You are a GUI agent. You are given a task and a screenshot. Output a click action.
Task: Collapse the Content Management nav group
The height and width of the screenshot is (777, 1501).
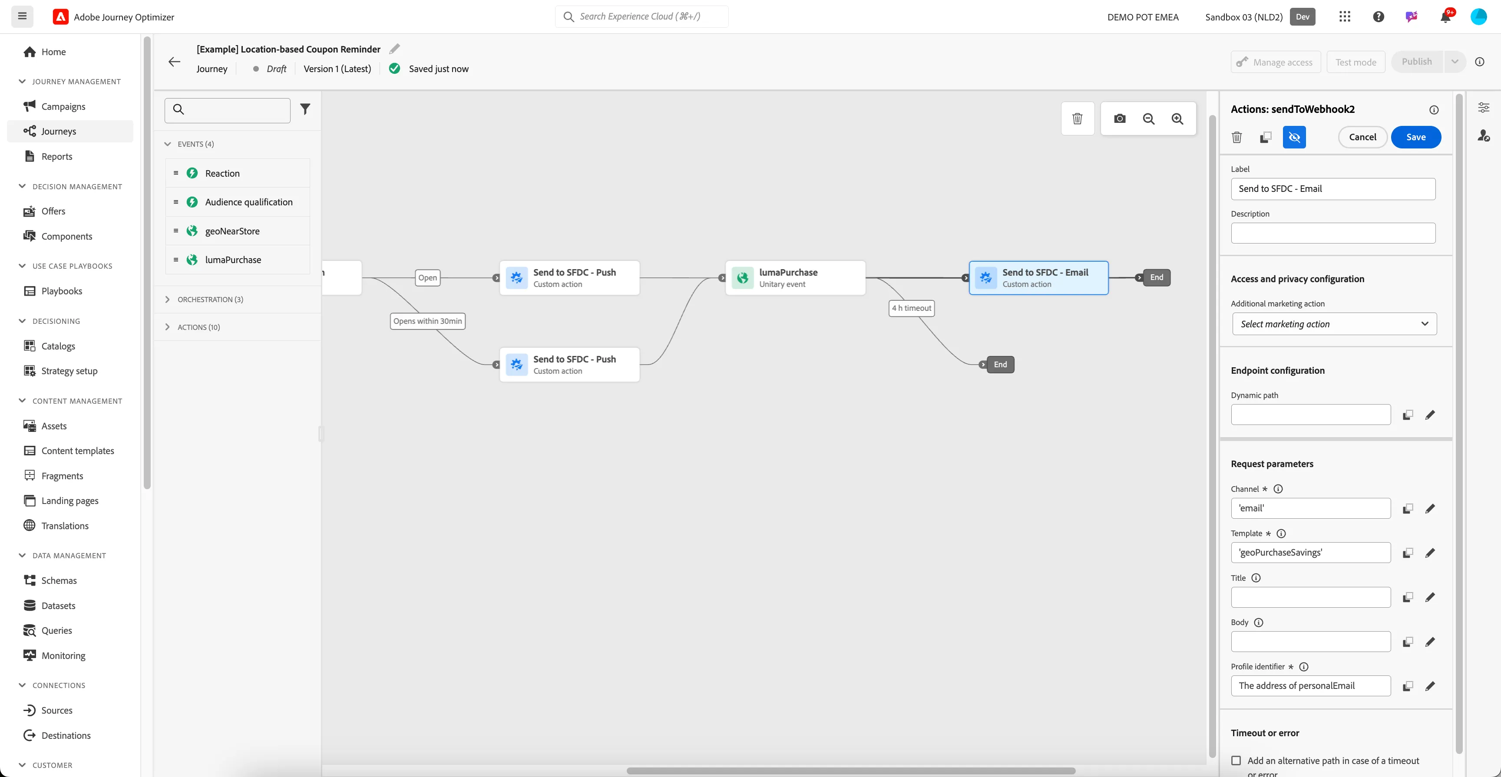pos(22,401)
